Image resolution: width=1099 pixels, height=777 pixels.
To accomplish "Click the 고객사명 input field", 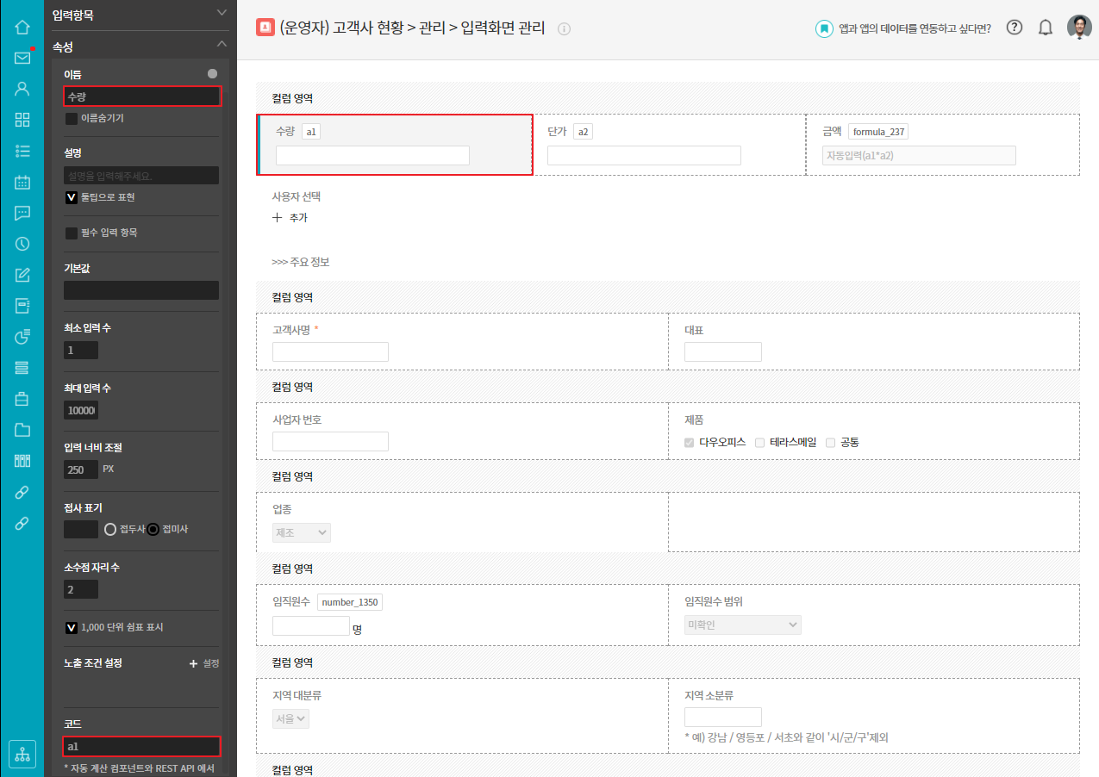I will [330, 351].
